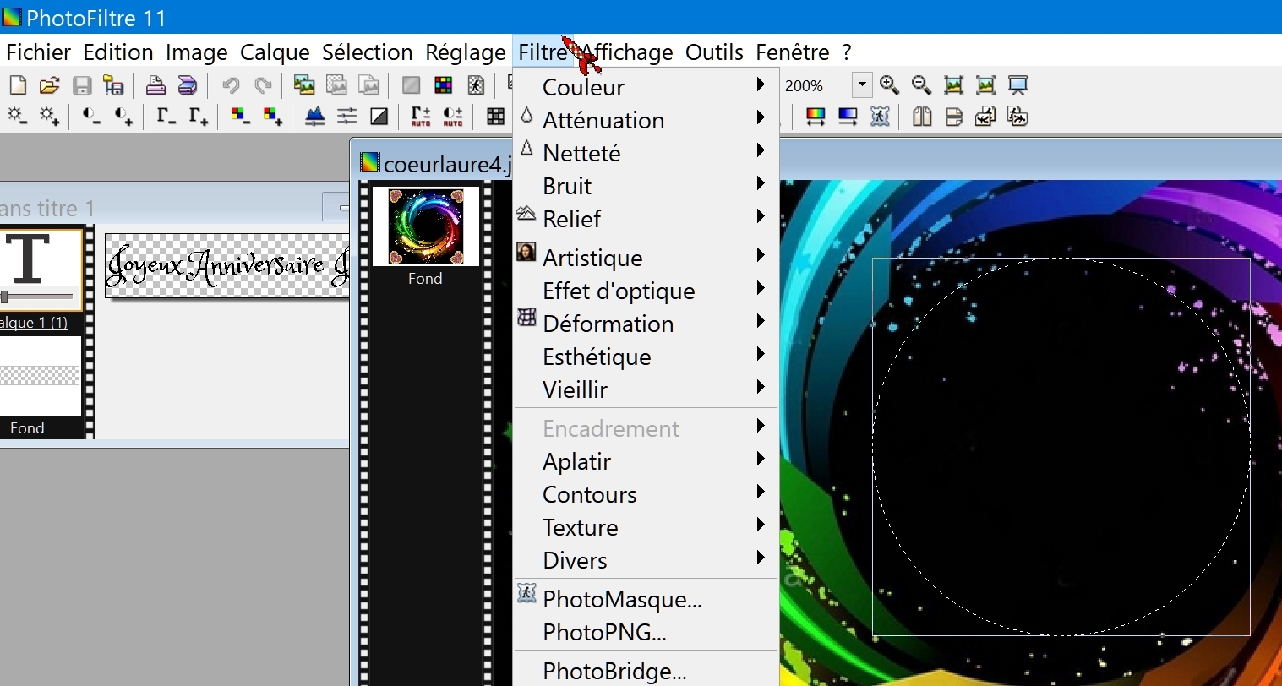
Task: Open the zoom percentage dropdown arrow
Action: tap(861, 85)
